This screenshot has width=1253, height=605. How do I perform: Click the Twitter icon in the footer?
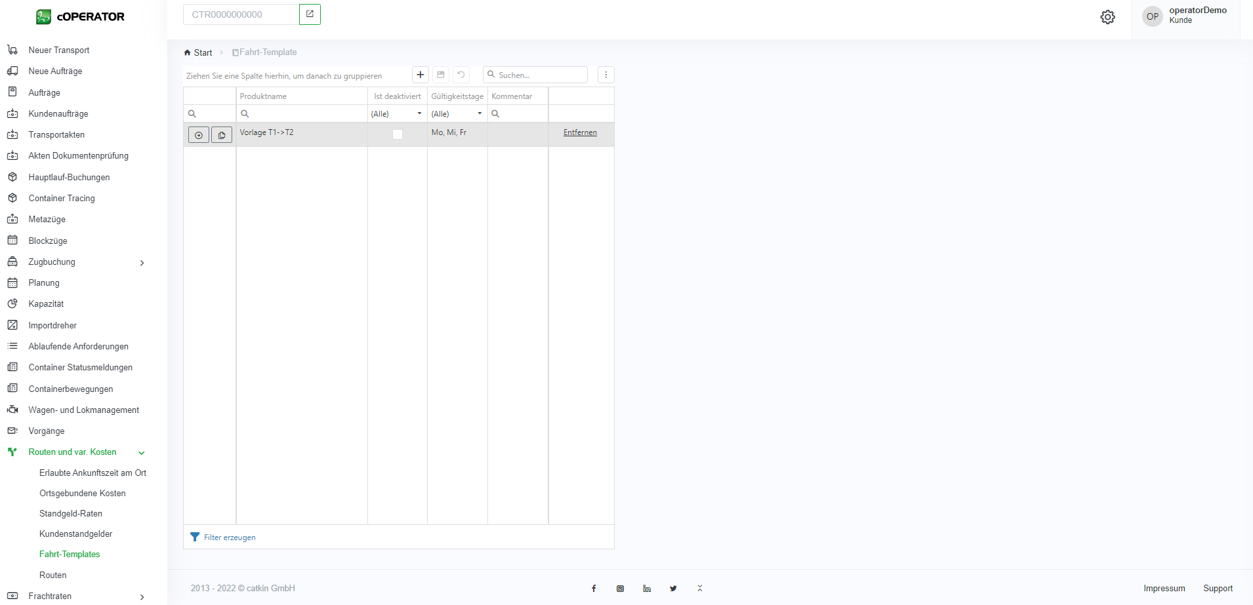(x=673, y=589)
